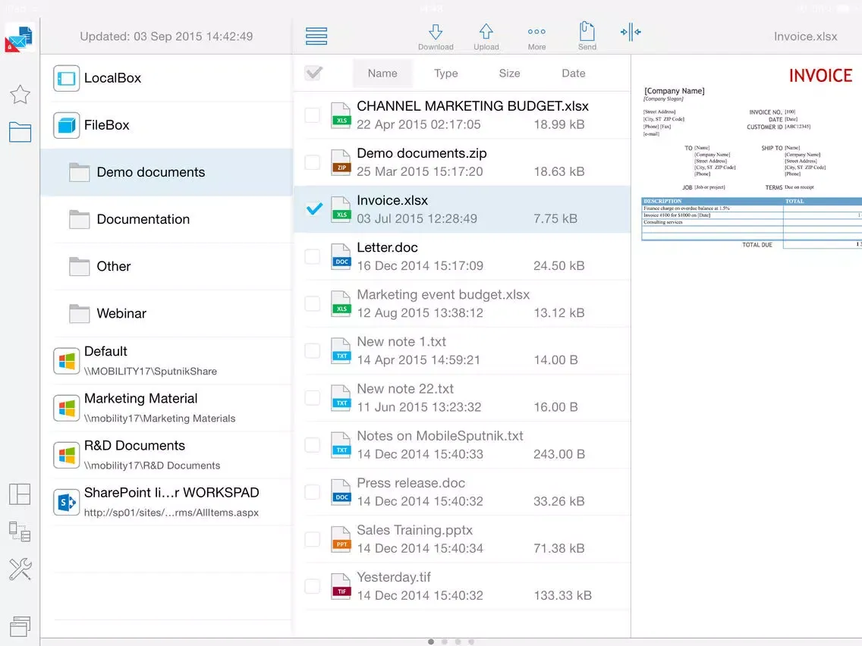
Task: Check the Marketing event budget.xlsx checkbox
Action: tap(313, 303)
